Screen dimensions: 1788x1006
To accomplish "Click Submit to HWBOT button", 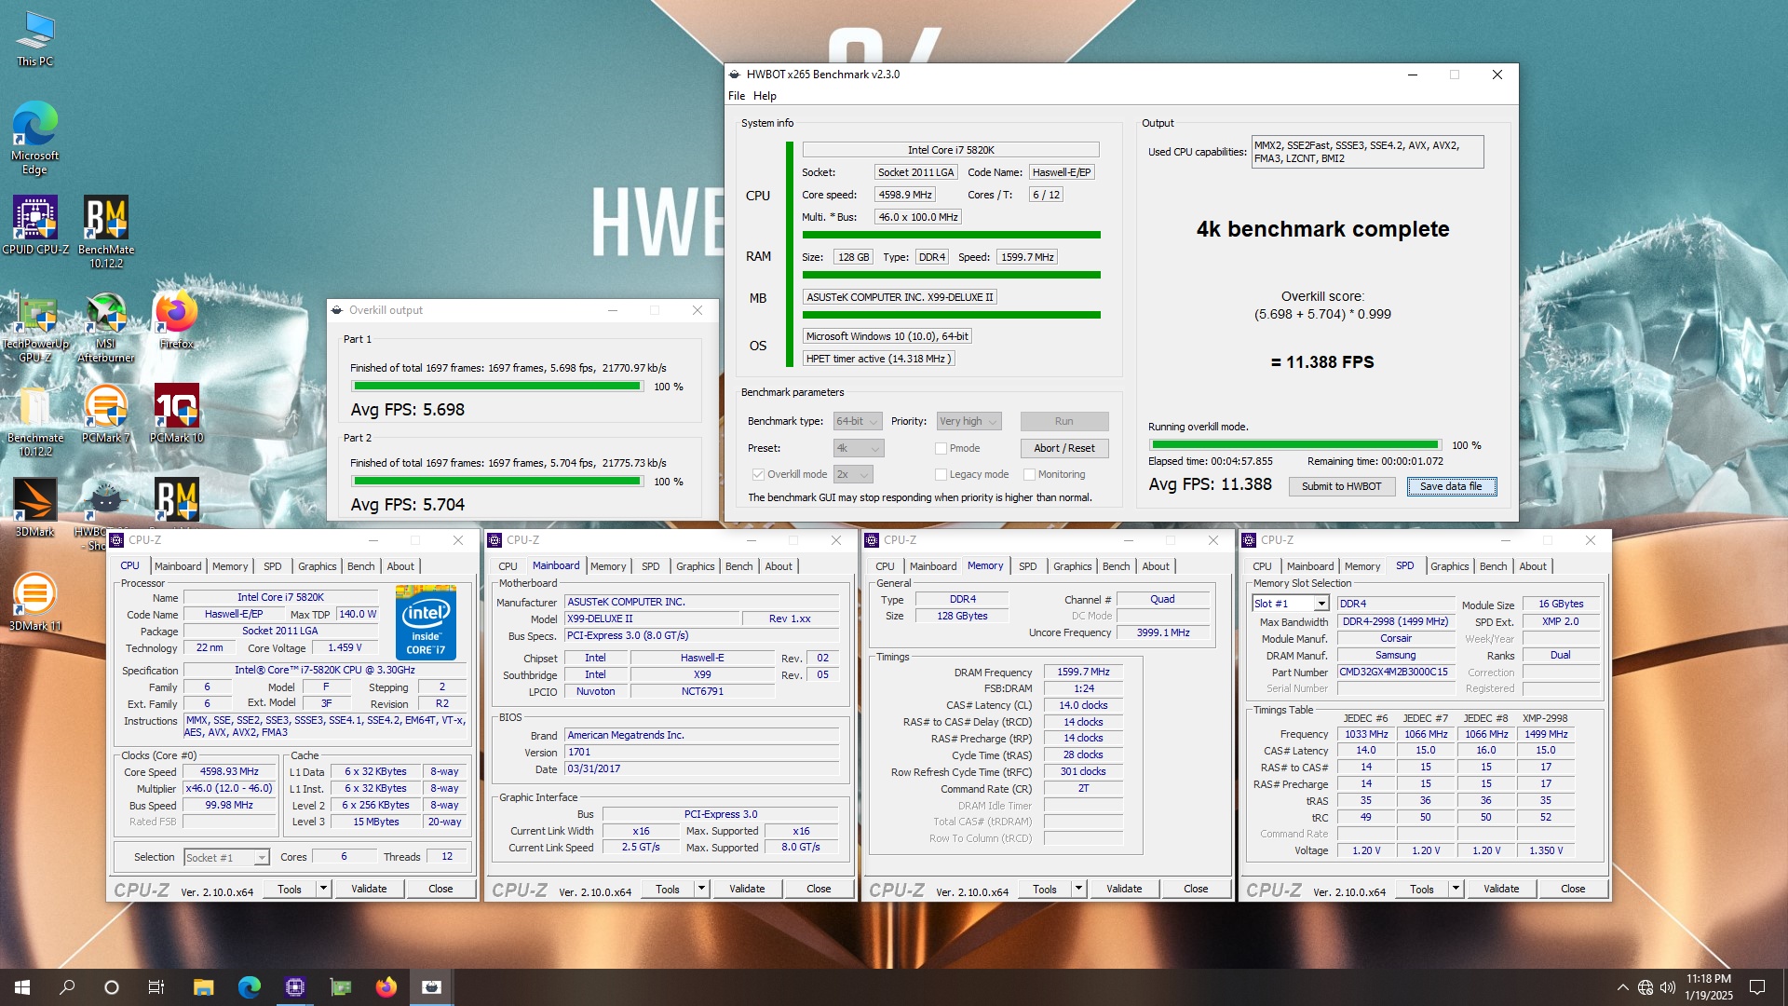I will 1341,486.
